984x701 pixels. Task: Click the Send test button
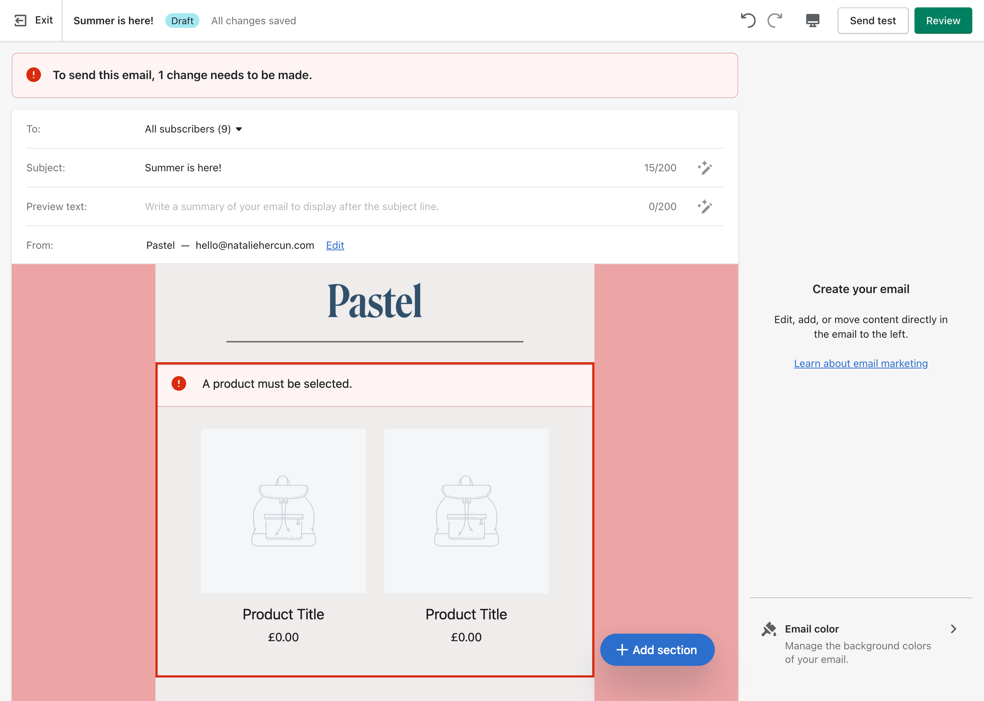[x=872, y=21]
